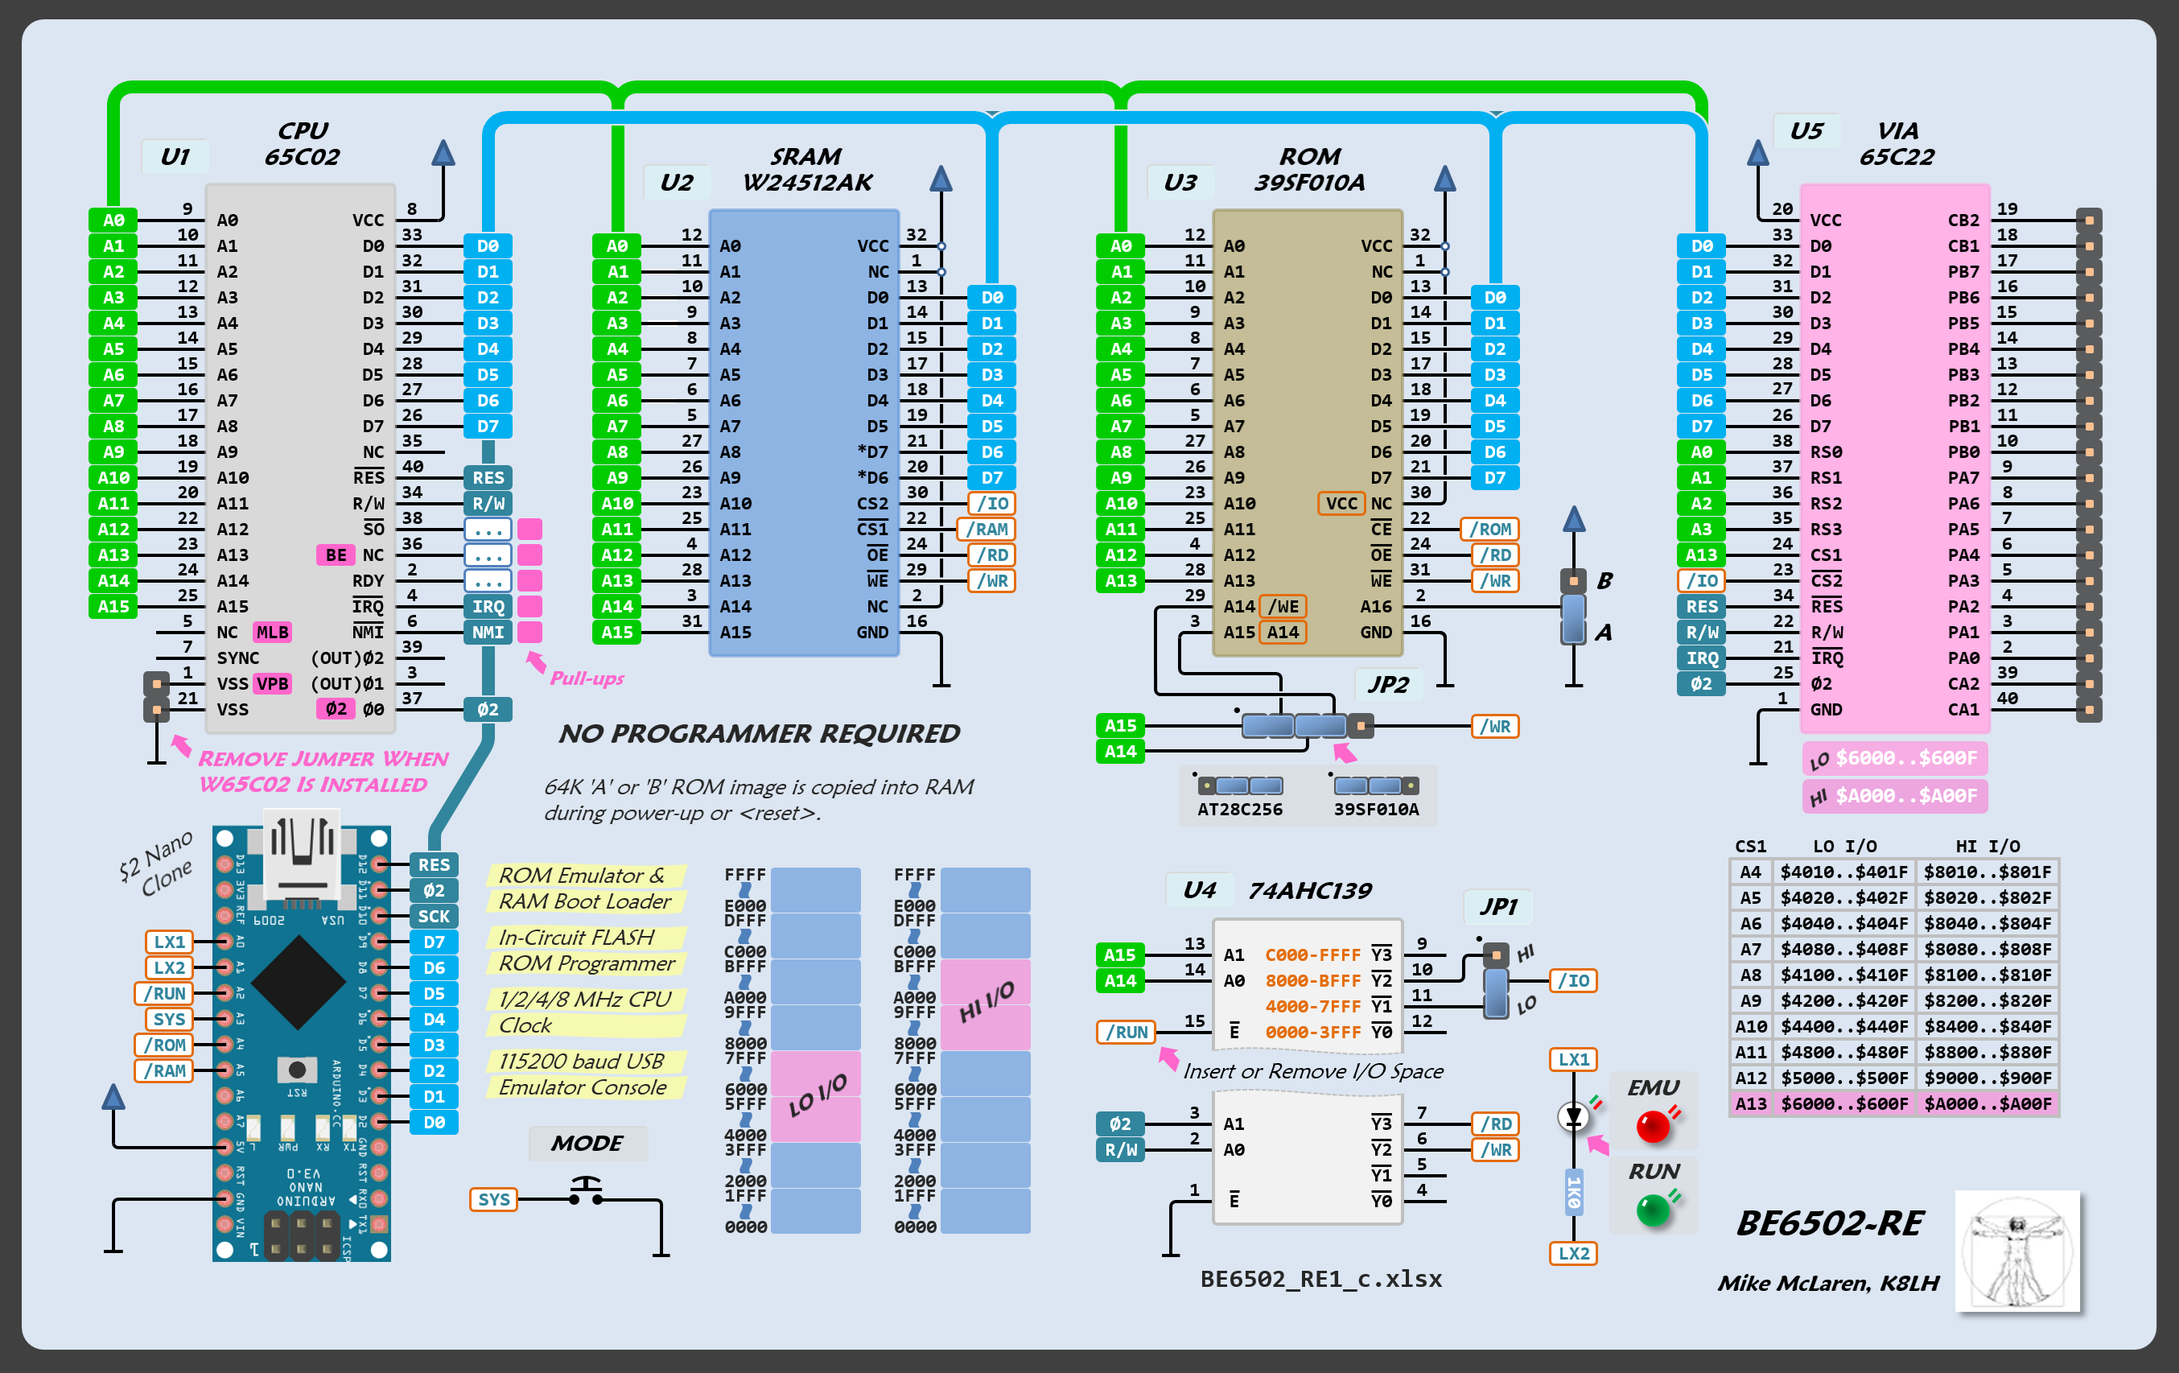Click the HI I/O memory map block
Viewport: 2179px width, 1373px height.
(x=985, y=1003)
